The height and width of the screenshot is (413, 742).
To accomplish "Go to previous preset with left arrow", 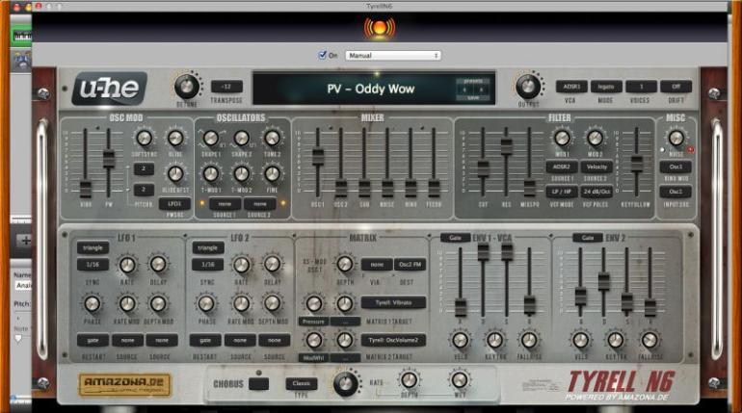I will point(464,90).
